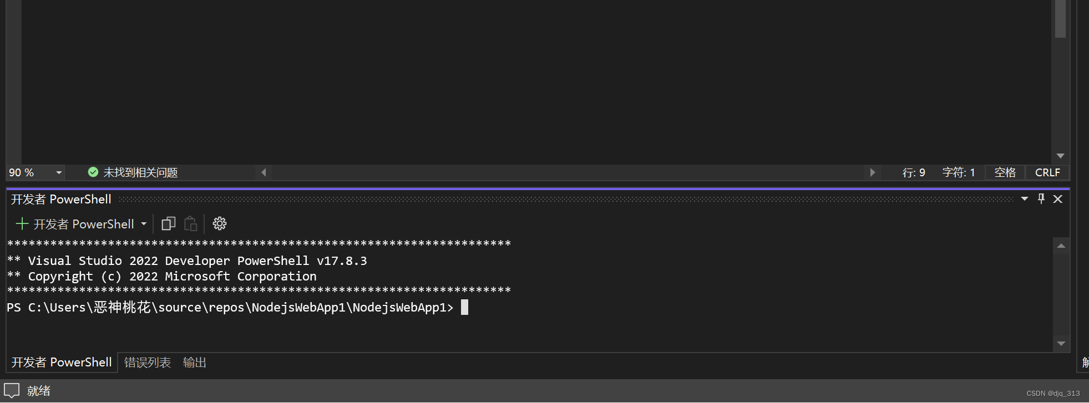Screen dimensions: 1089x403
Task: Open the panel window position dropdown arrow
Action: (1025, 198)
